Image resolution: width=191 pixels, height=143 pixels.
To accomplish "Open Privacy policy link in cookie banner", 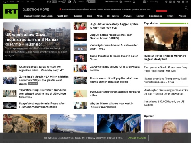I will pyautogui.click(x=94, y=138).
